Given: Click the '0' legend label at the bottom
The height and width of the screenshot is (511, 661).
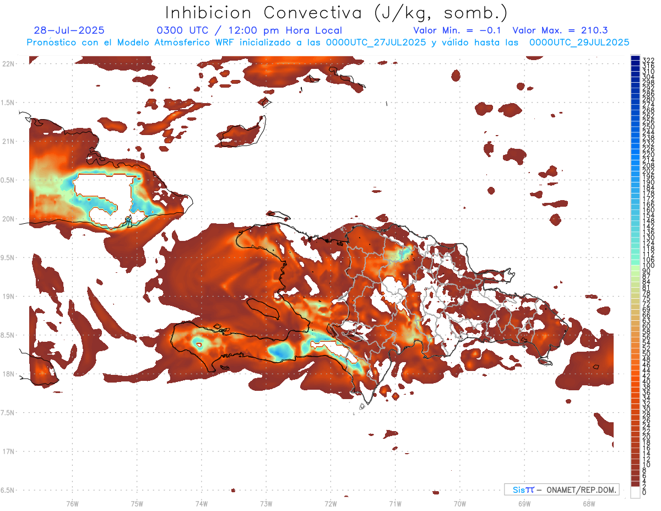Looking at the screenshot, I should (x=644, y=491).
